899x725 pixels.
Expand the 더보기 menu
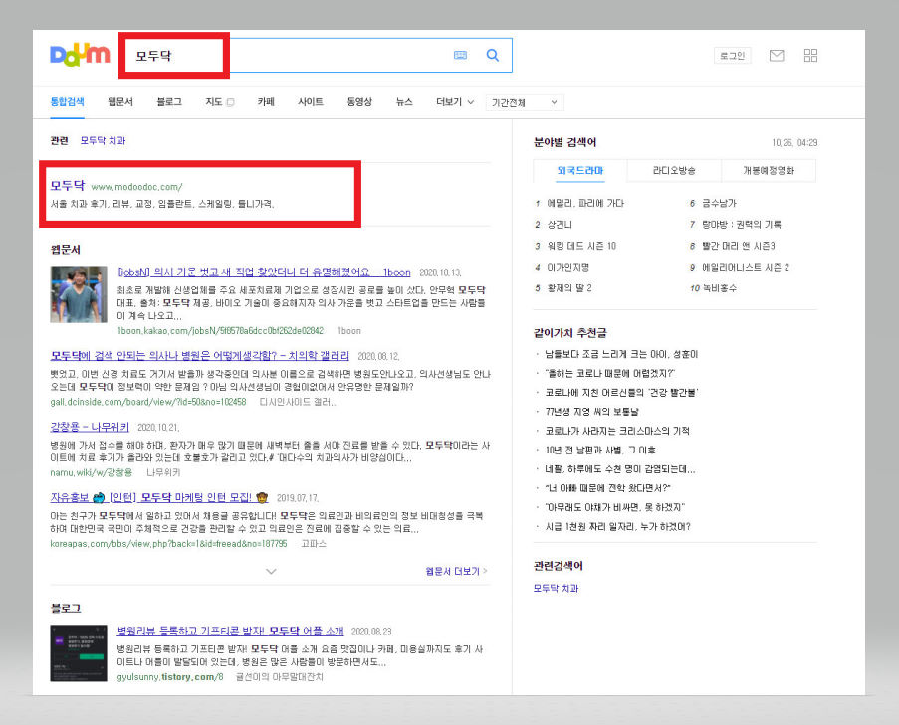pyautogui.click(x=455, y=101)
